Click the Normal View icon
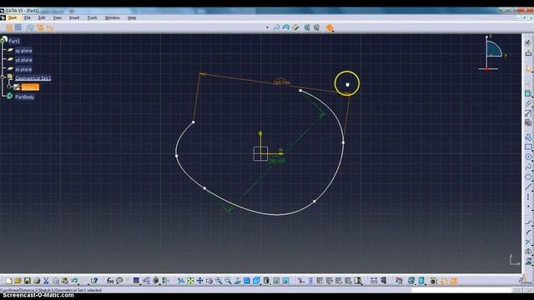 (x=237, y=281)
